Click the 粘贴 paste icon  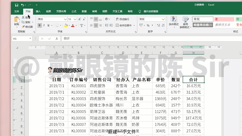pyautogui.click(x=17, y=20)
